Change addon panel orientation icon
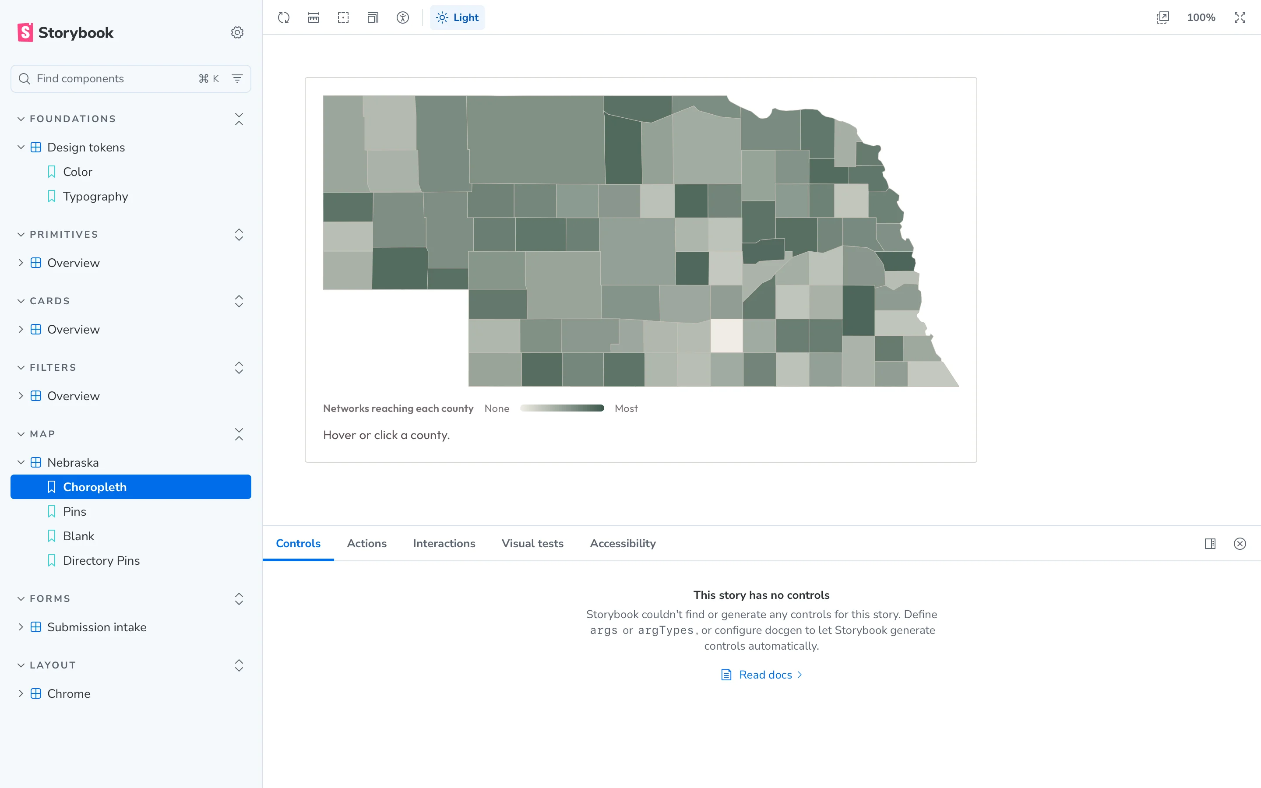Screen dimensions: 1261x788 1210,544
